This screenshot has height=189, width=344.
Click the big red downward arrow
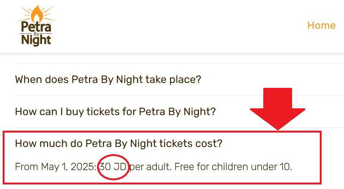pyautogui.click(x=278, y=109)
